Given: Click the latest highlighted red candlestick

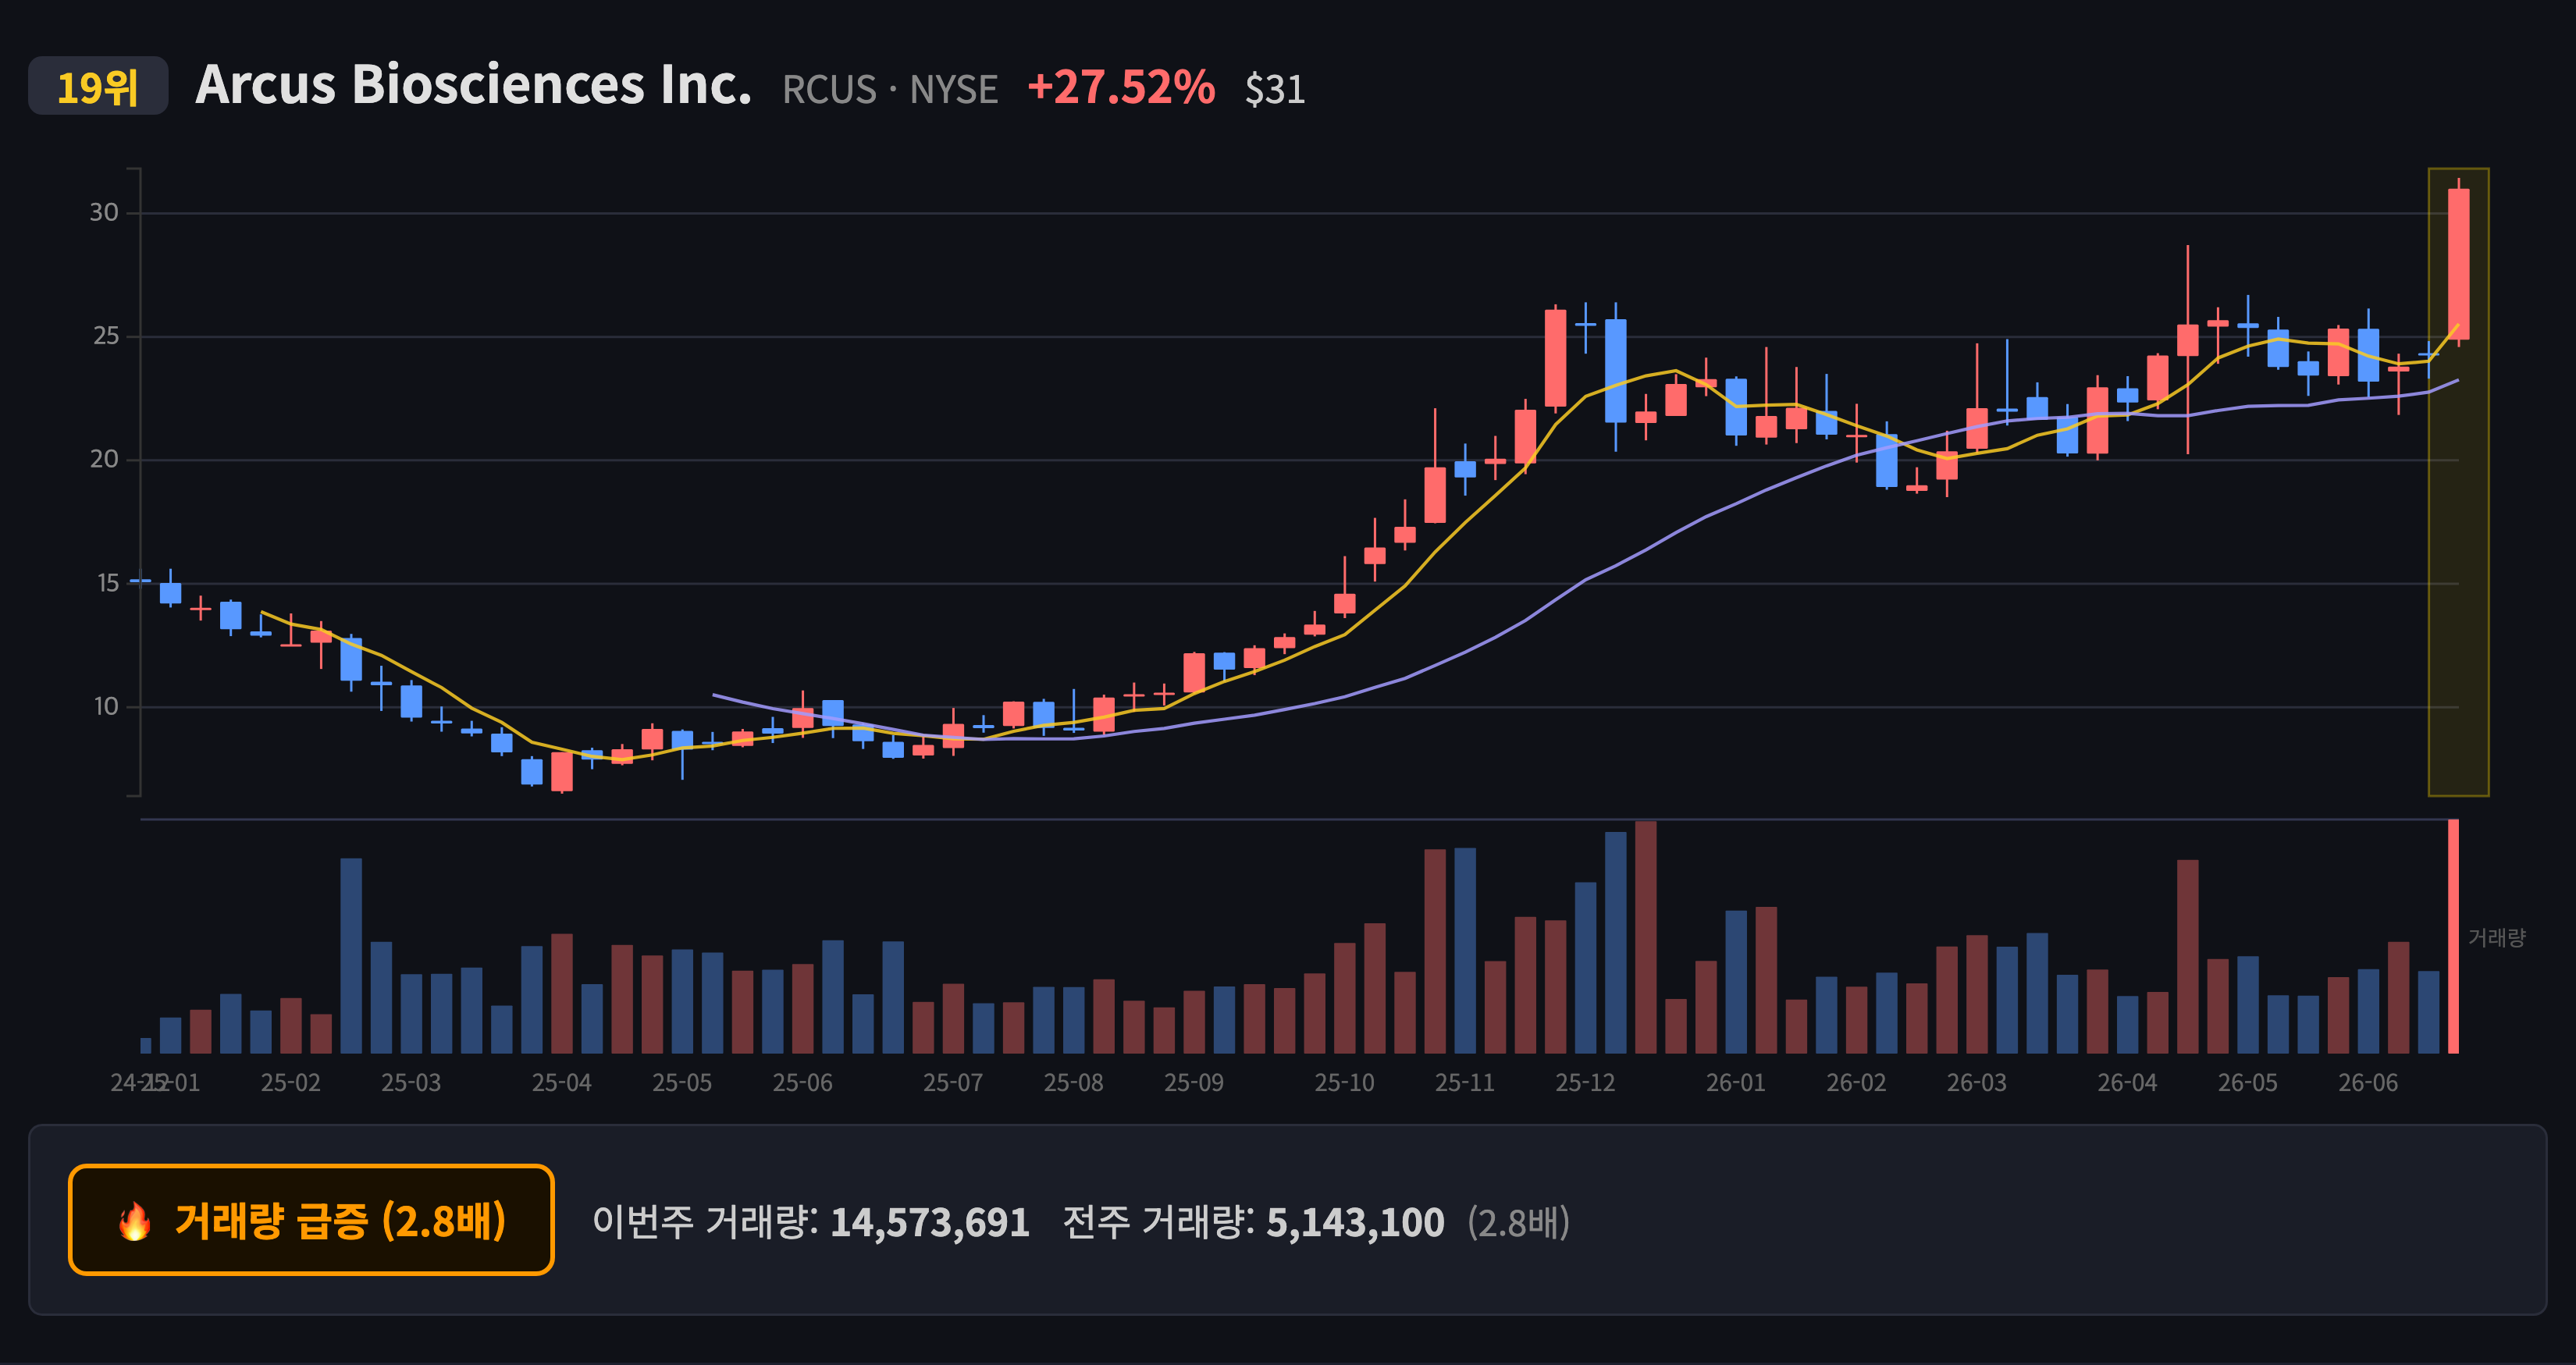Looking at the screenshot, I should pos(2459,264).
